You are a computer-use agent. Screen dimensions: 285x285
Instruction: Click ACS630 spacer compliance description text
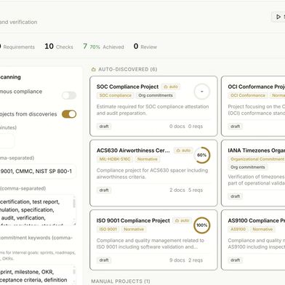point(152,174)
